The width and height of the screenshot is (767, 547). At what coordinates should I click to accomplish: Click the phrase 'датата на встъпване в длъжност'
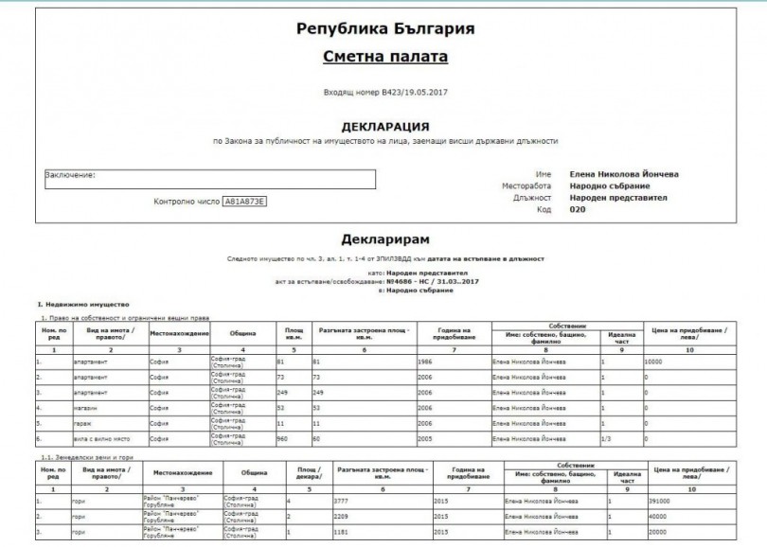486,259
